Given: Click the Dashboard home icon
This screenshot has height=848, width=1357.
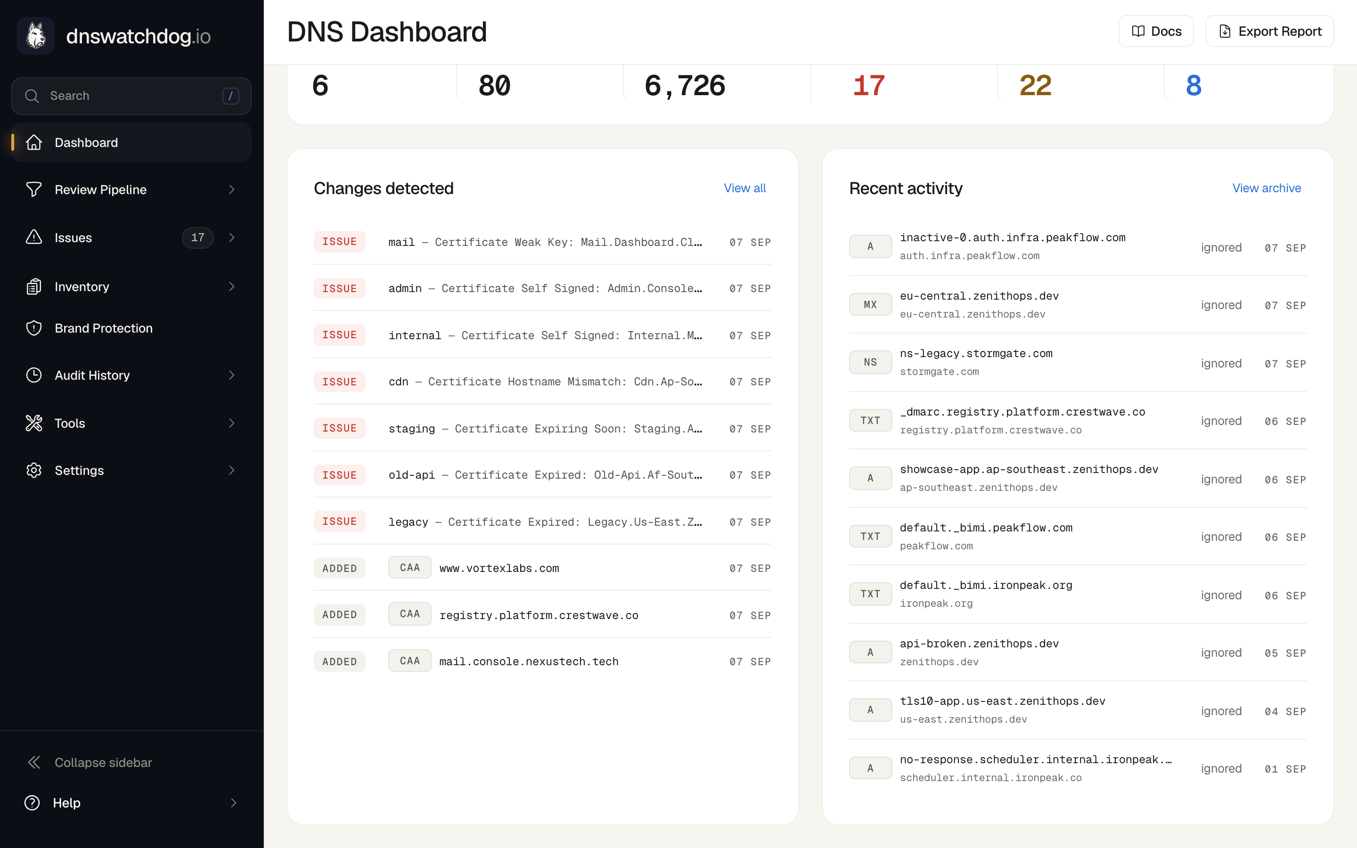Looking at the screenshot, I should pos(33,142).
